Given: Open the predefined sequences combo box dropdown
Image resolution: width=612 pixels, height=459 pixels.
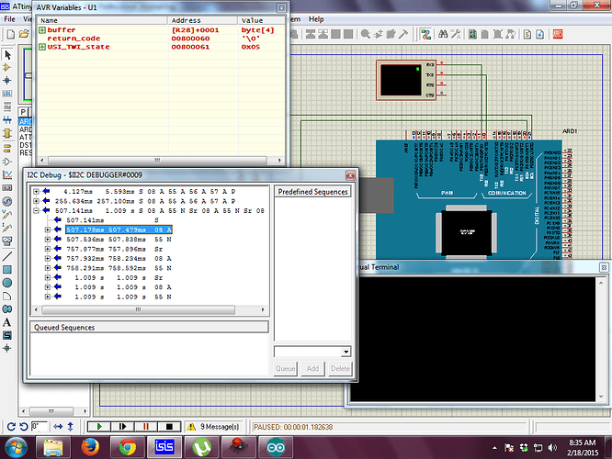Looking at the screenshot, I should [346, 352].
